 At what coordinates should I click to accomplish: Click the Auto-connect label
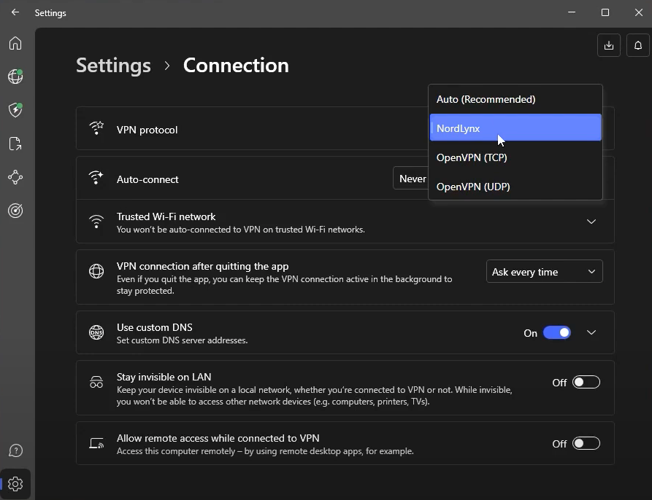(147, 180)
